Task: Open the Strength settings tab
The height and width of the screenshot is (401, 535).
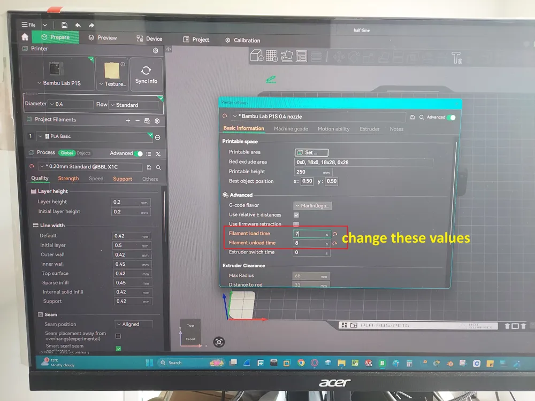Action: (68, 179)
